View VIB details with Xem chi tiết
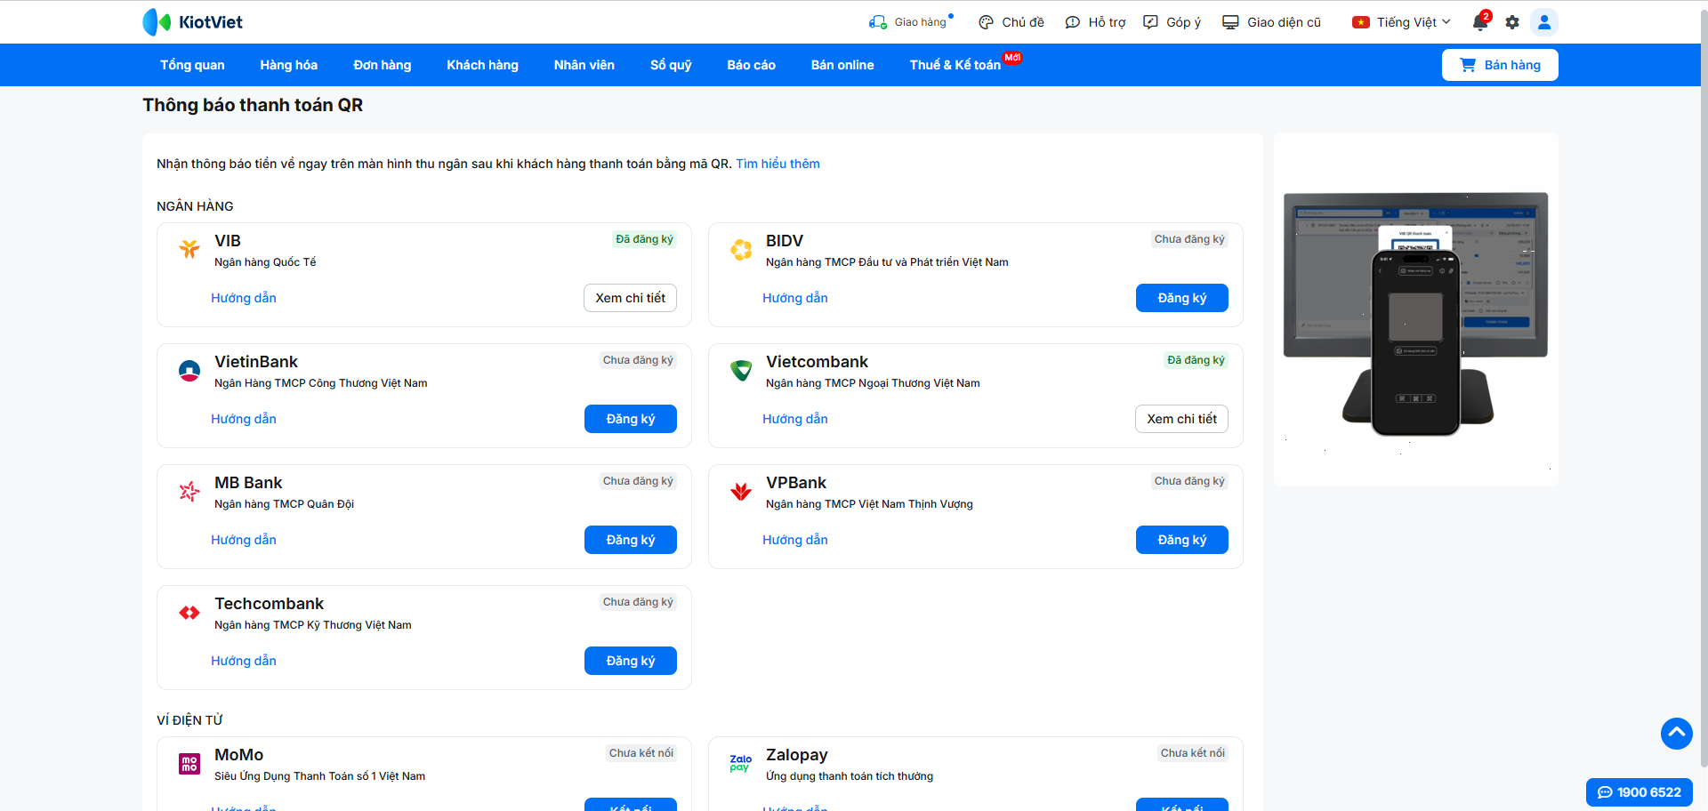This screenshot has width=1708, height=811. tap(631, 298)
